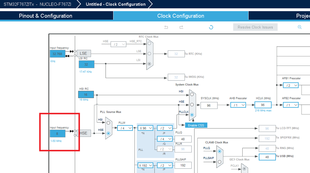The height and width of the screenshot is (173, 310).
Task: Click the SYSCLK (MHz) 96 field
Action: [x=209, y=105]
